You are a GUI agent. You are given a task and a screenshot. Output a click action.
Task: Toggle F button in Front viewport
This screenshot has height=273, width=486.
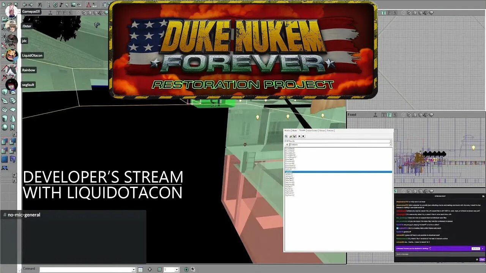click(389, 115)
